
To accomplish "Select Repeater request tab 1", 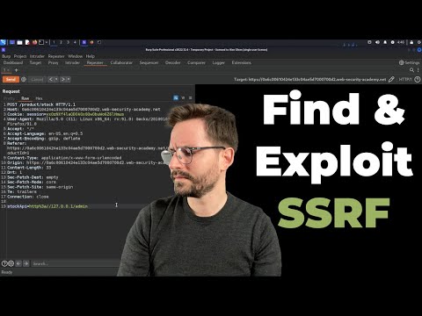I will pos(6,70).
